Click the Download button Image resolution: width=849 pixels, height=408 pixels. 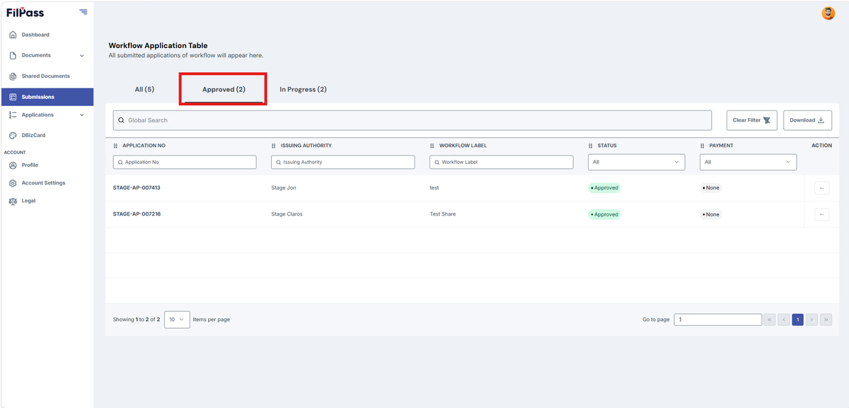(807, 120)
